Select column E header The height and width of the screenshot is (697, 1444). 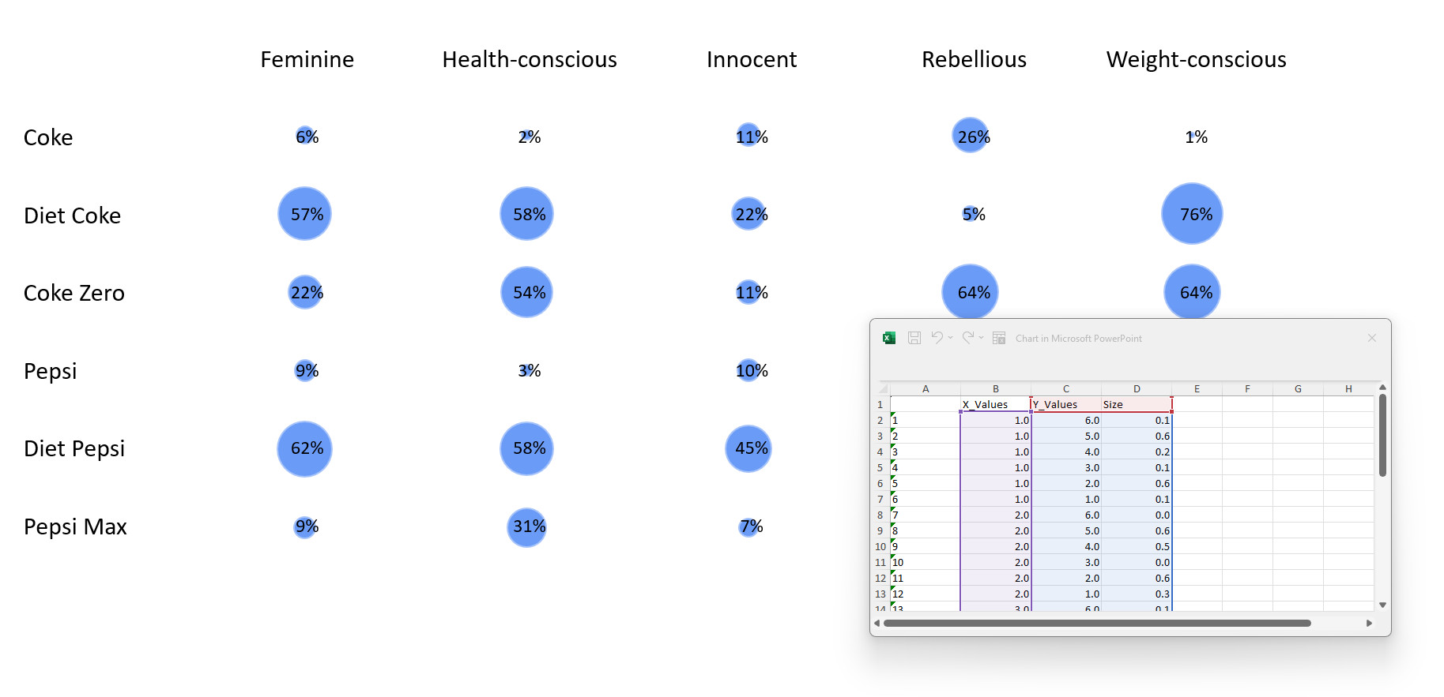tap(1197, 388)
